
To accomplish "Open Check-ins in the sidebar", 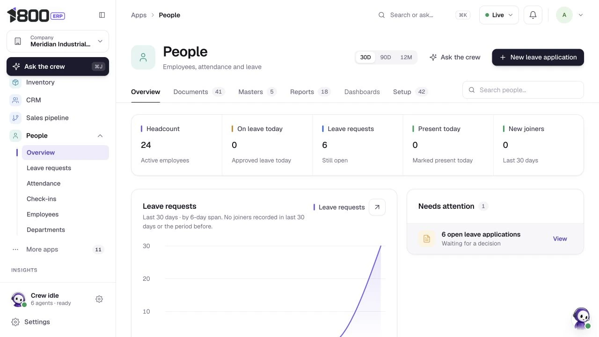I will [66, 199].
